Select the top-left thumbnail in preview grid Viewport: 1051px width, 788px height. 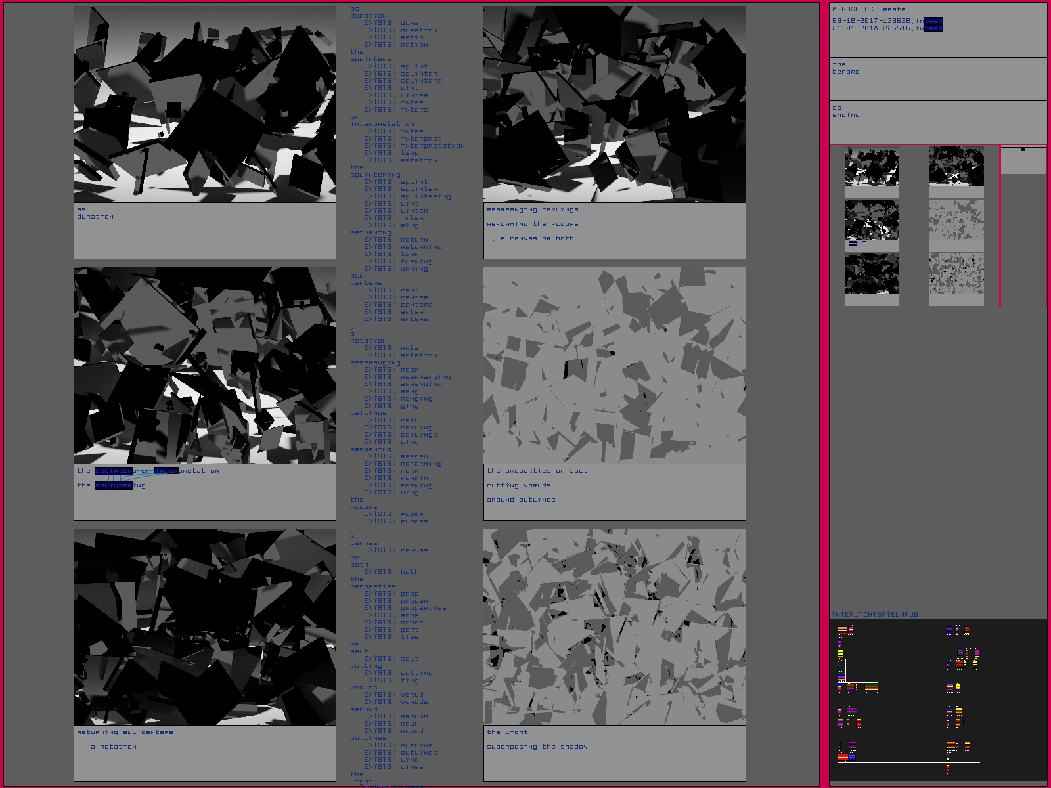872,167
